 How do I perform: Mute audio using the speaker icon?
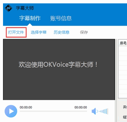point(94,111)
